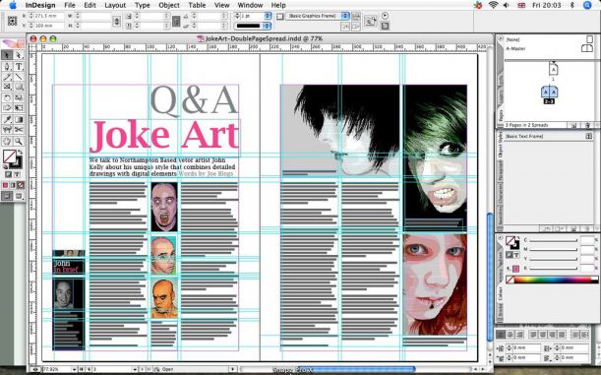Select the Pen tool
This screenshot has height=375, width=601.
pos(7,66)
